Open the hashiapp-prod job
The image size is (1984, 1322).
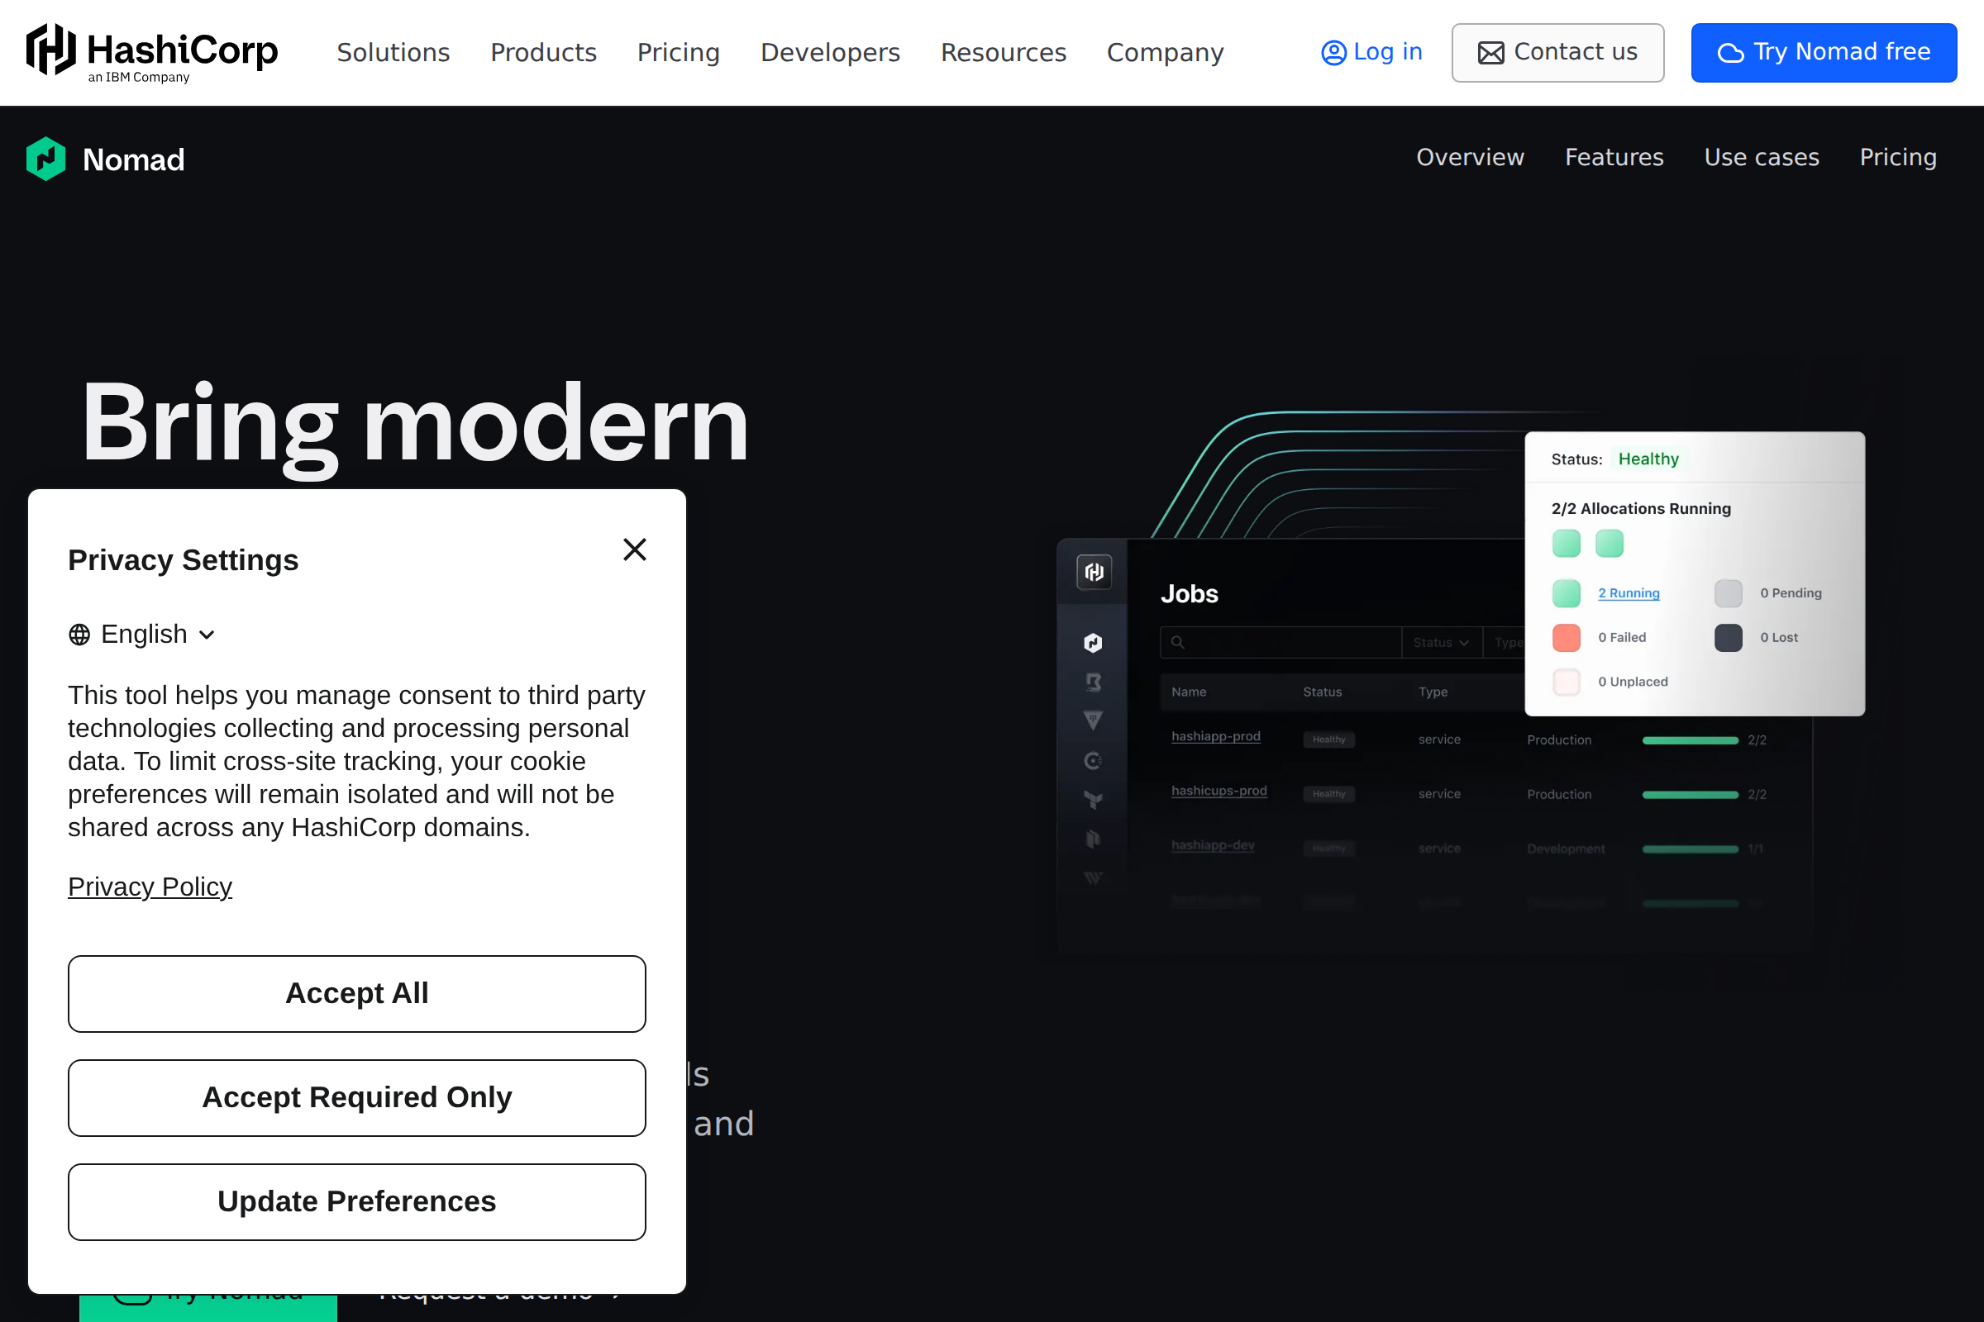click(x=1215, y=737)
